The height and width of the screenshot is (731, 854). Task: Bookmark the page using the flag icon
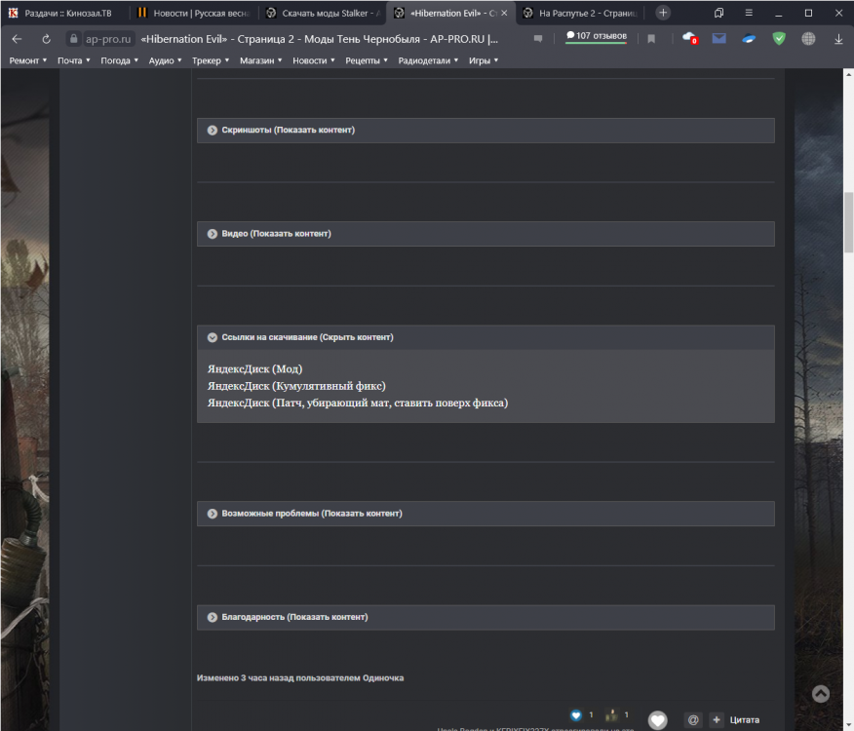650,39
